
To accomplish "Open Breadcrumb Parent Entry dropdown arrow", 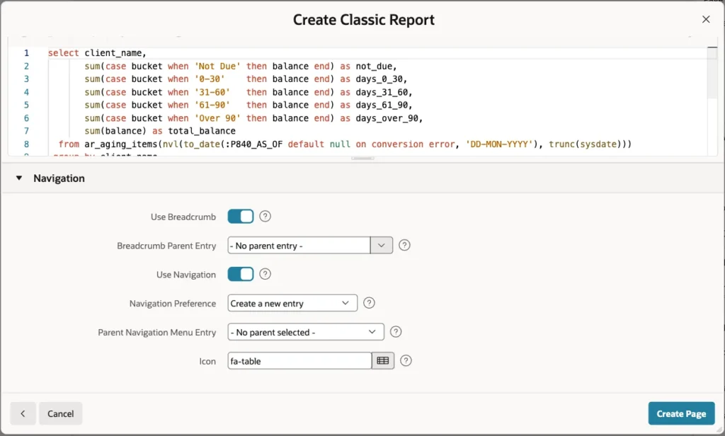I will coord(382,245).
